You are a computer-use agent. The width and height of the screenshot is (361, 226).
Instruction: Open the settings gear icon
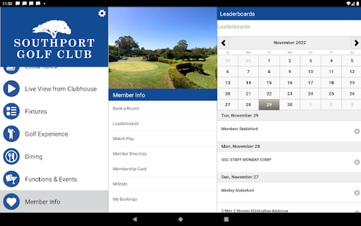[102, 13]
